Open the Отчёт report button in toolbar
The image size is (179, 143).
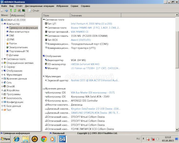(34, 10)
